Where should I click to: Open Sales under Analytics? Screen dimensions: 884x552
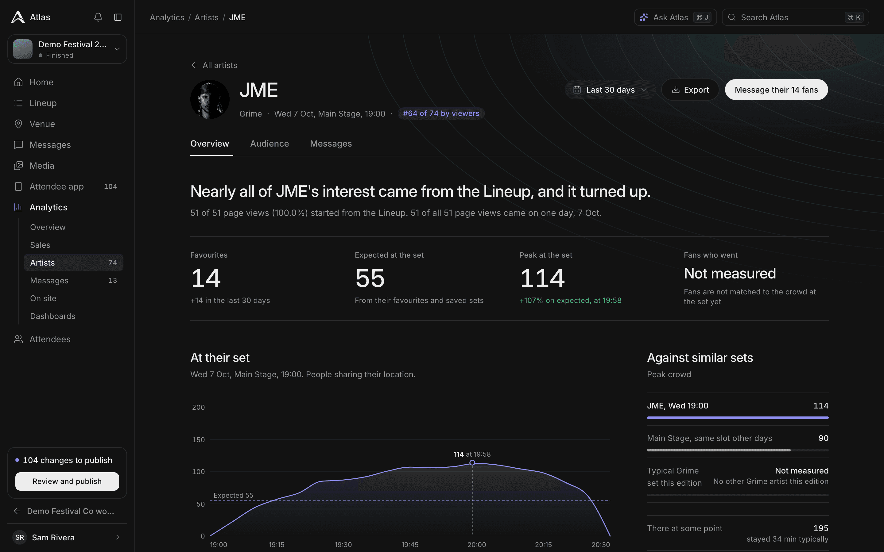click(x=73, y=245)
